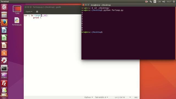This screenshot has width=176, height=99.
Task: Open the battery indicator menu
Action: click(x=159, y=2)
